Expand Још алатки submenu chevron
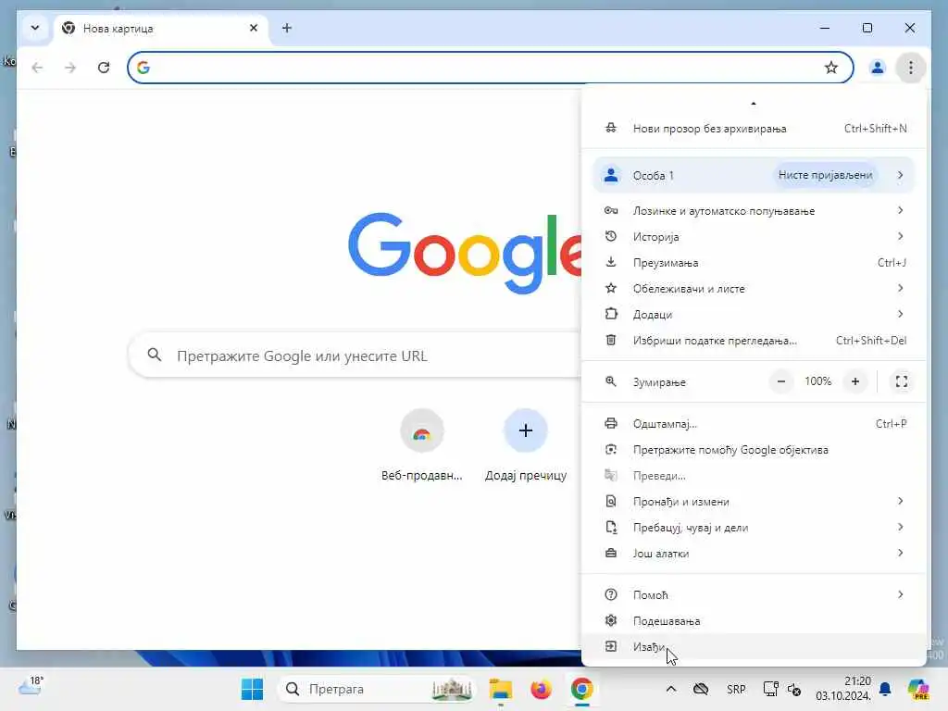Viewport: 948px width, 711px height. click(900, 553)
